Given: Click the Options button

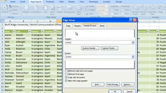Looking at the screenshot, I should tap(128, 84).
